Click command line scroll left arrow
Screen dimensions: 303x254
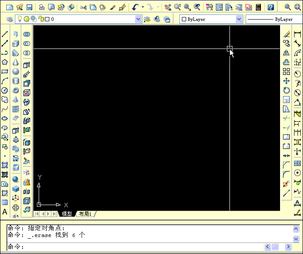pos(268,247)
